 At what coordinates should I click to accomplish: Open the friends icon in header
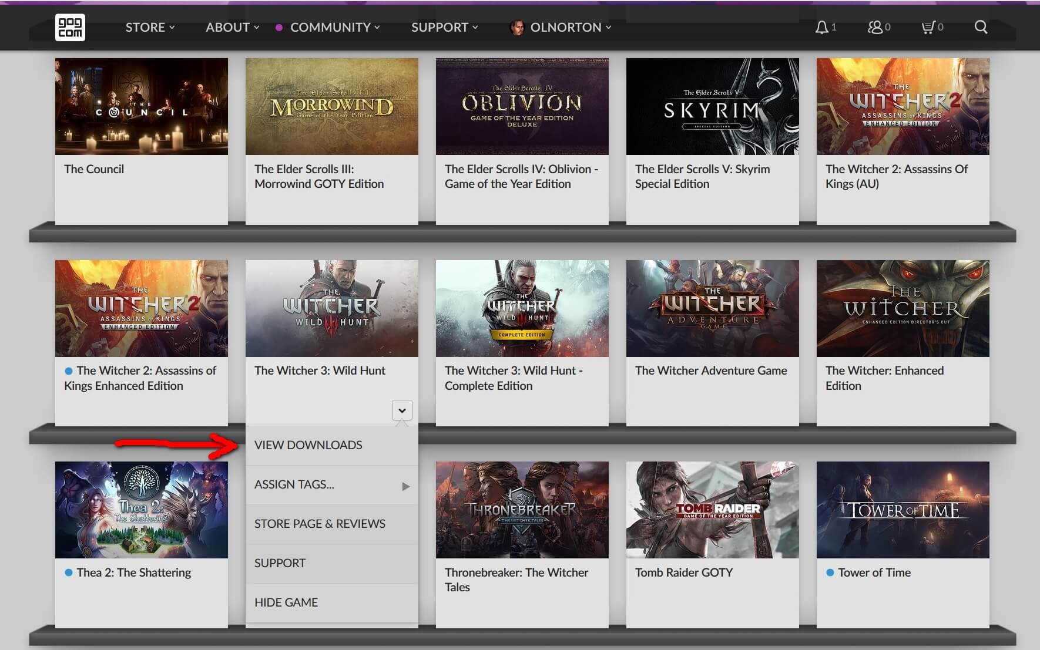875,27
